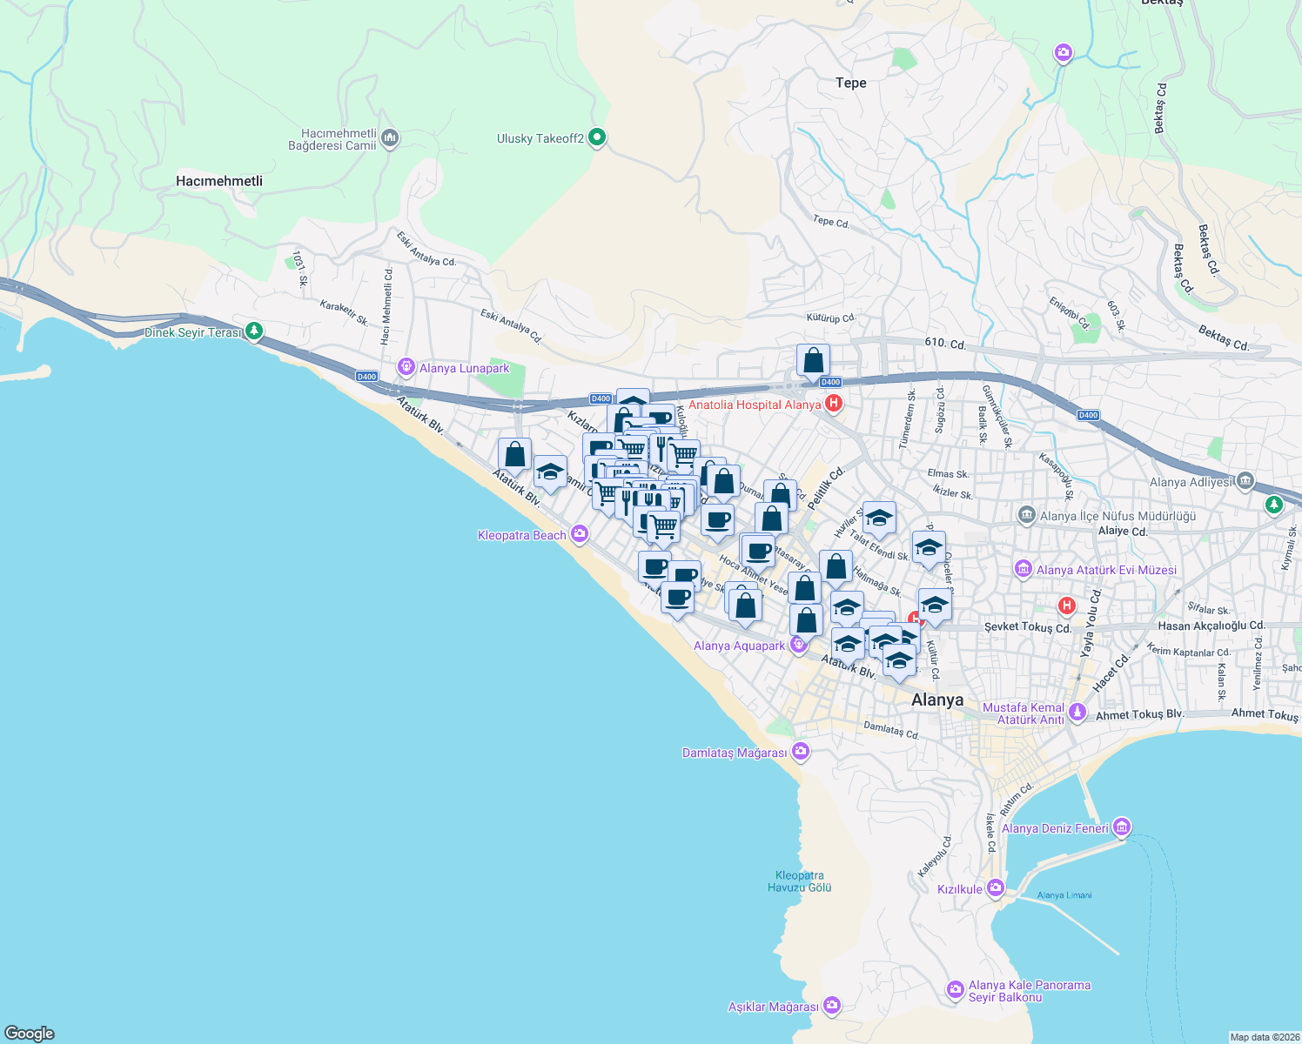Click the Şevket Tokuş Cd. street label
Image resolution: width=1302 pixels, height=1044 pixels.
pyautogui.click(x=1028, y=627)
